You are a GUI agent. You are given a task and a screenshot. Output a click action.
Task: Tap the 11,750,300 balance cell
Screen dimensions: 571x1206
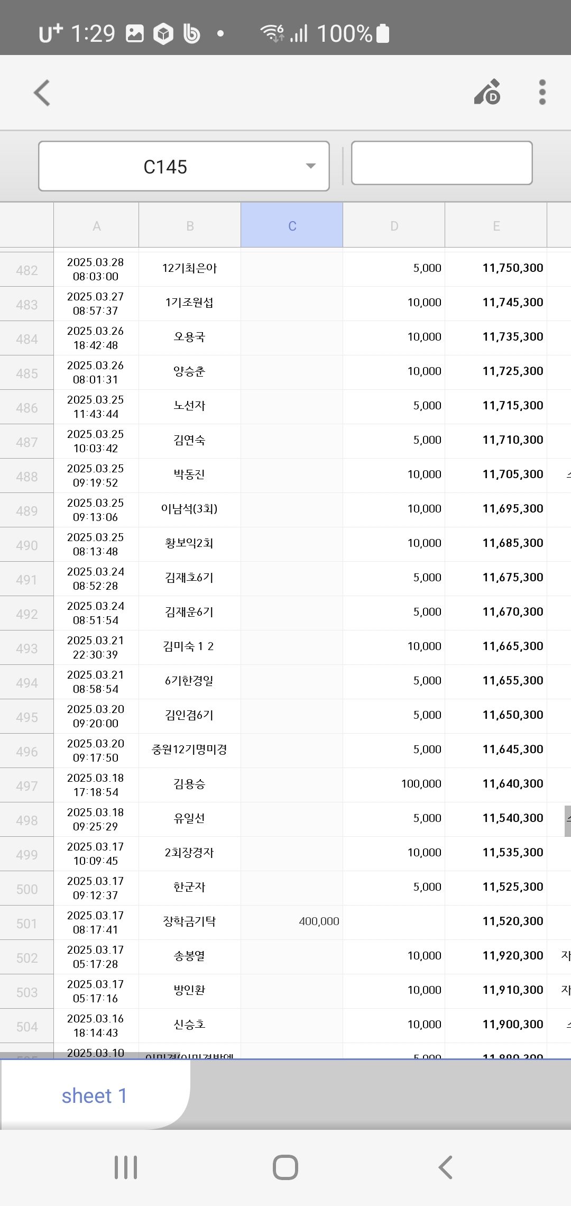[496, 268]
